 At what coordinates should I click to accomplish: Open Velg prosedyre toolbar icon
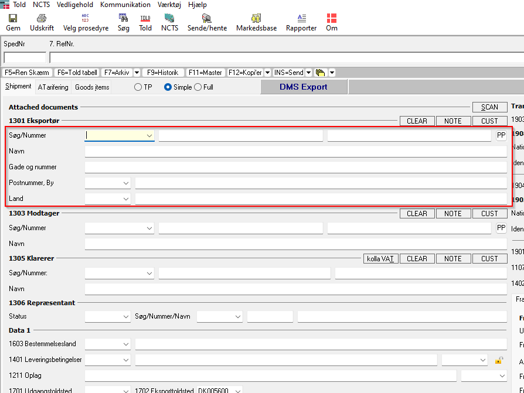click(86, 18)
